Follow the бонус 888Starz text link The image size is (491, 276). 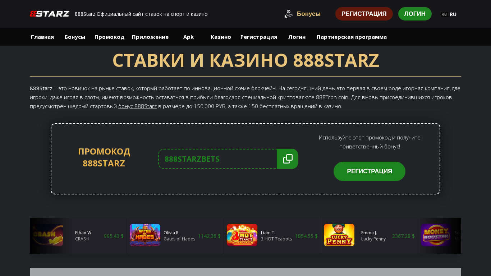click(x=137, y=106)
